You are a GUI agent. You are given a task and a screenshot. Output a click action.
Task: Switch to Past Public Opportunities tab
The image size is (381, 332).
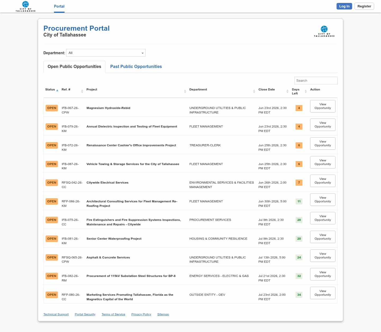[136, 67]
